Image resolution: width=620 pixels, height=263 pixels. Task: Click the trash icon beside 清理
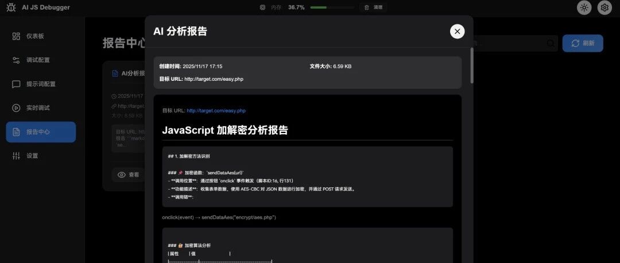point(366,7)
